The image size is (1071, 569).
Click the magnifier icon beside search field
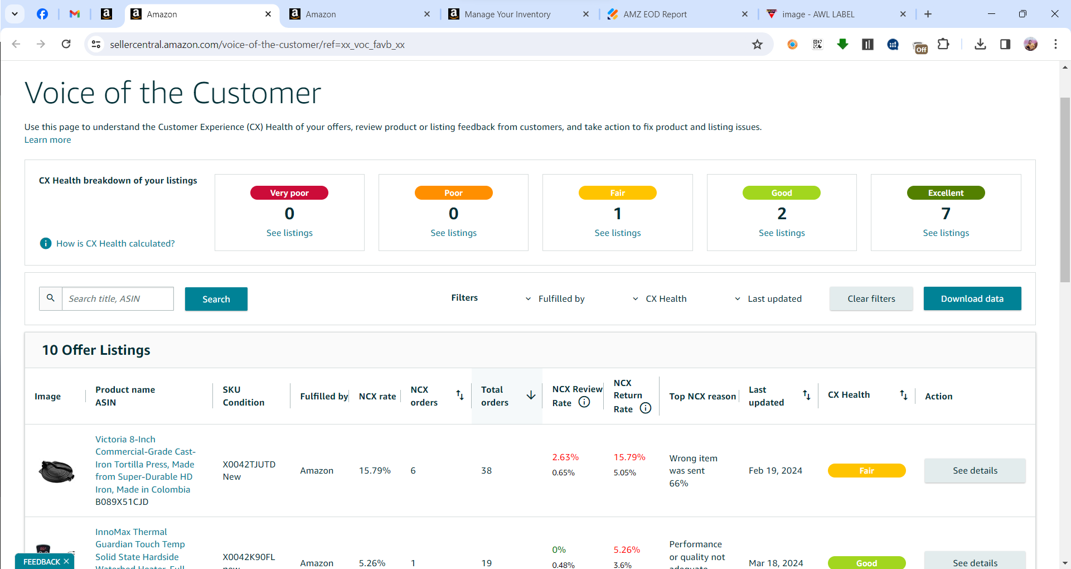click(x=51, y=298)
